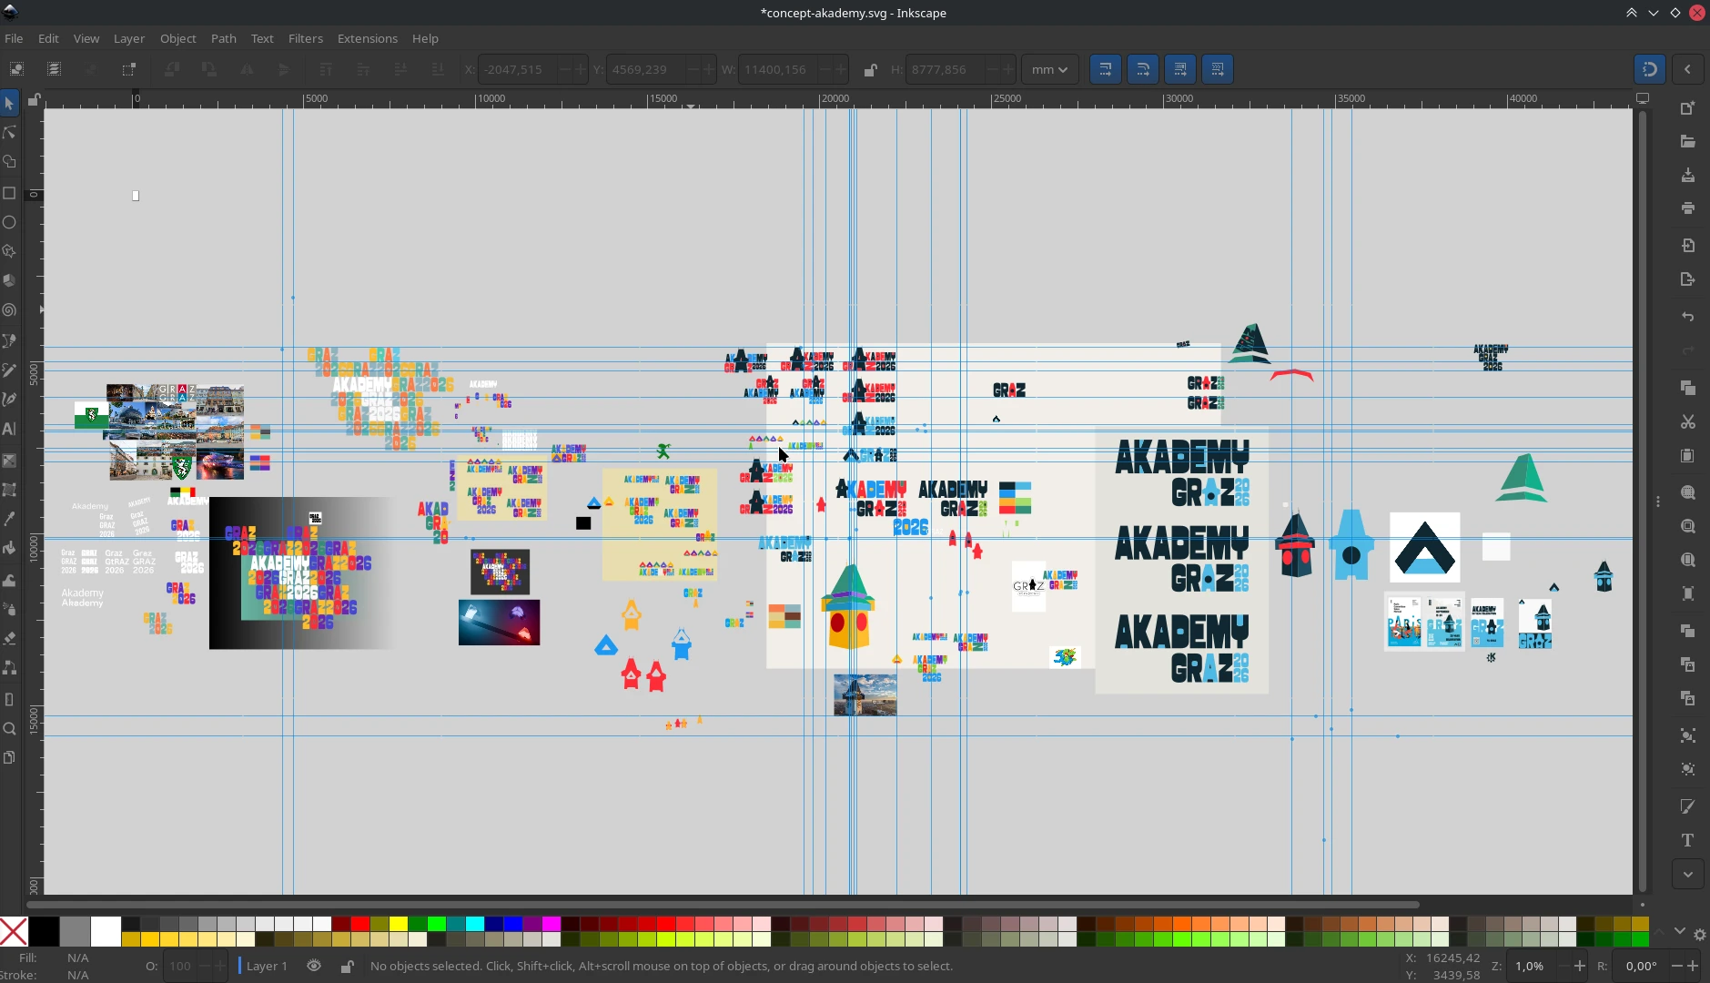Increase the W width value with plus

pos(841,70)
